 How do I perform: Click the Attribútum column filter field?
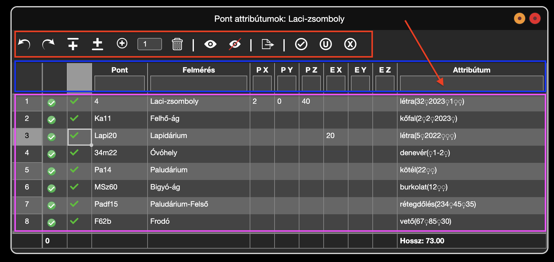click(x=471, y=83)
